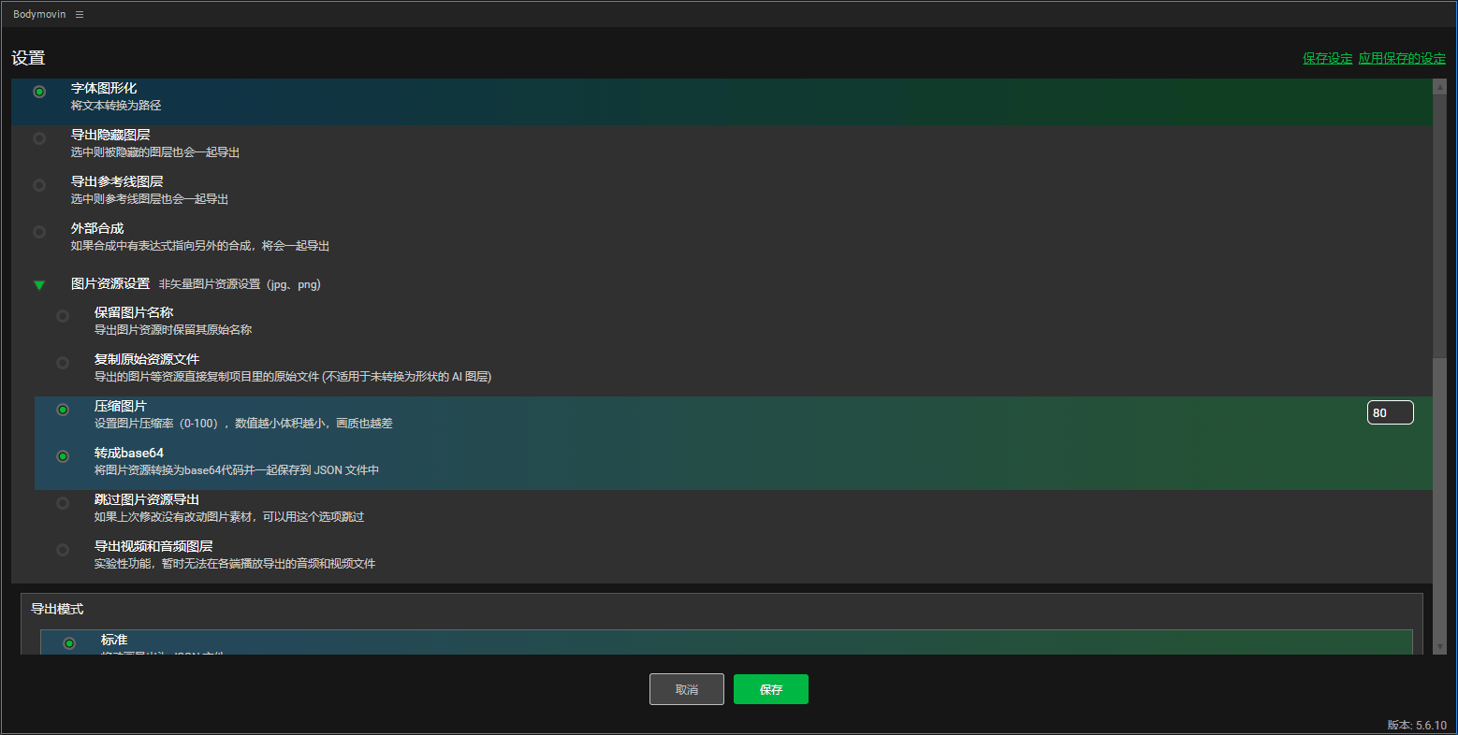Click the scrollbar down arrow
The image size is (1458, 735).
point(1439,646)
